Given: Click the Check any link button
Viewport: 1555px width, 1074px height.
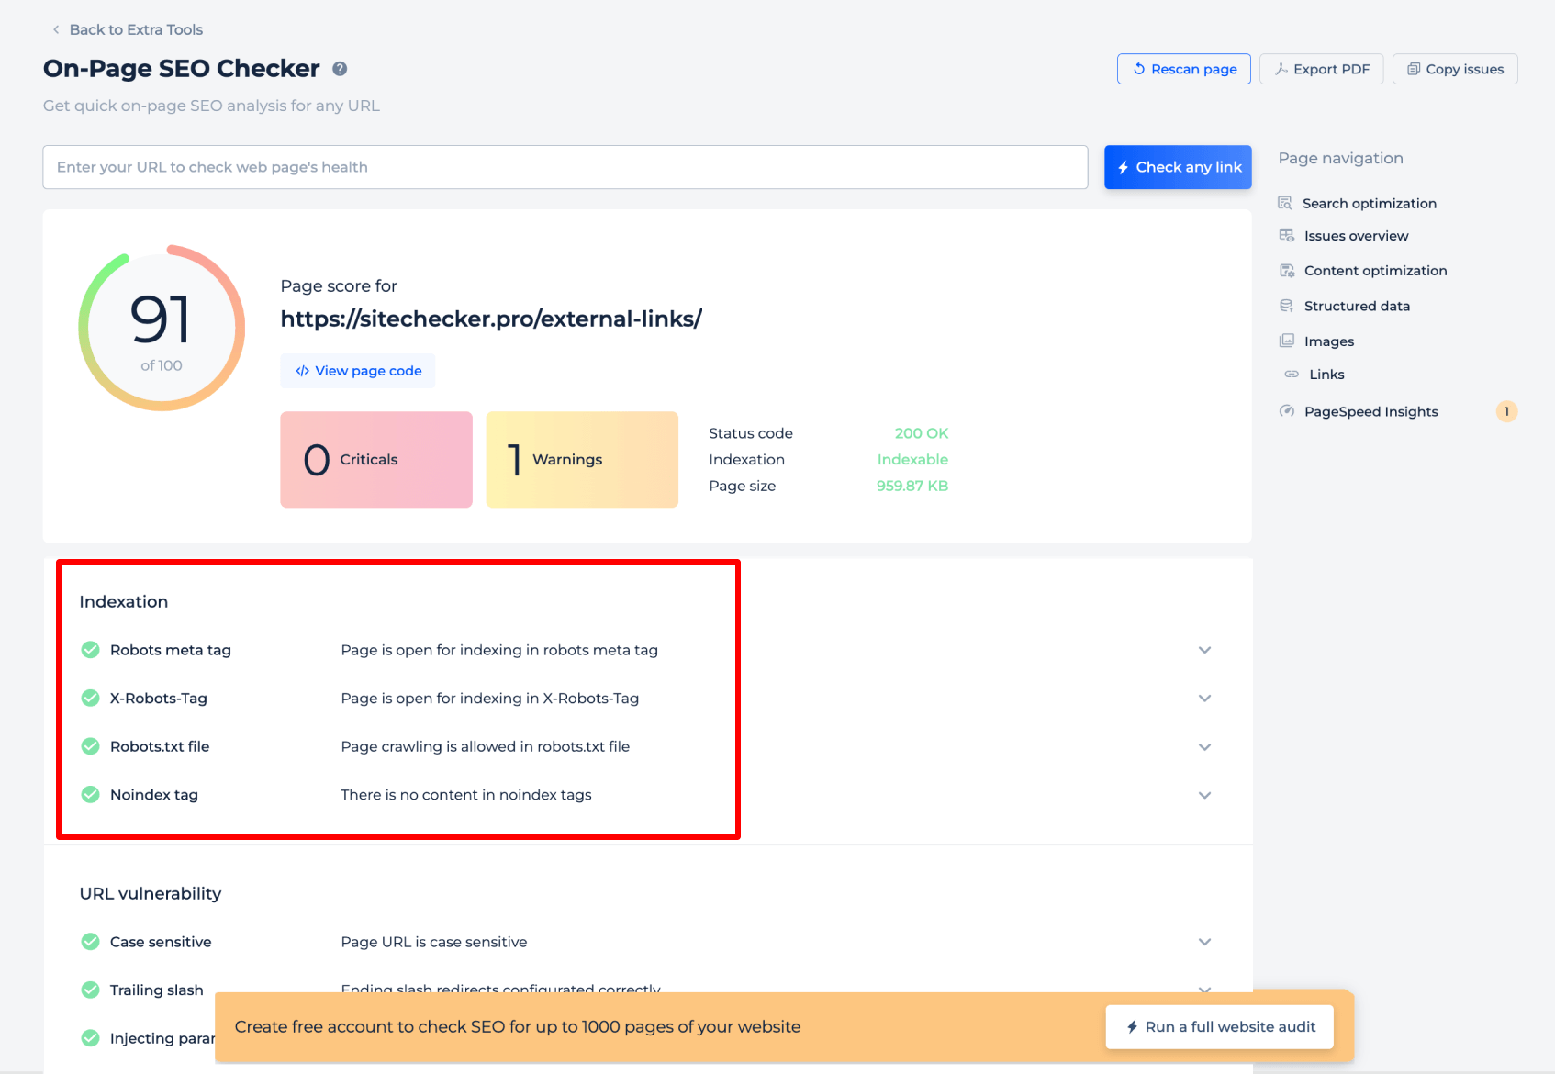Looking at the screenshot, I should (x=1178, y=167).
